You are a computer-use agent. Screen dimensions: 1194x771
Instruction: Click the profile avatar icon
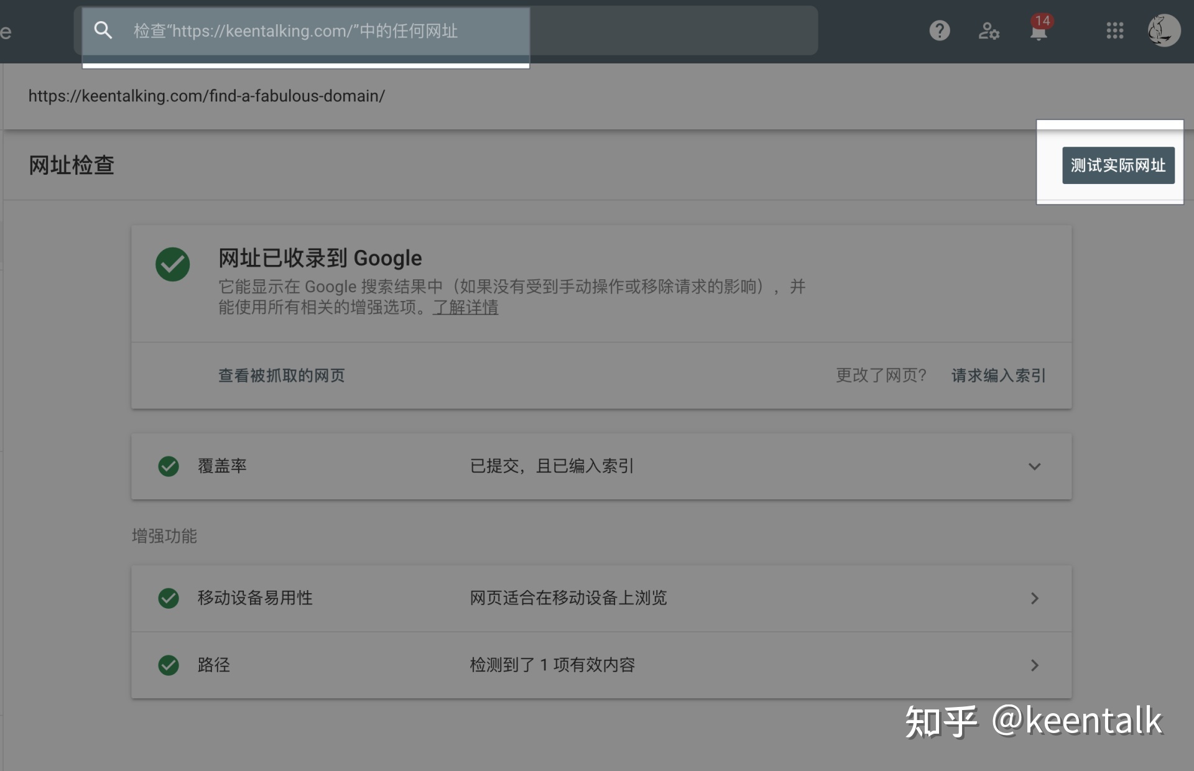pyautogui.click(x=1163, y=30)
